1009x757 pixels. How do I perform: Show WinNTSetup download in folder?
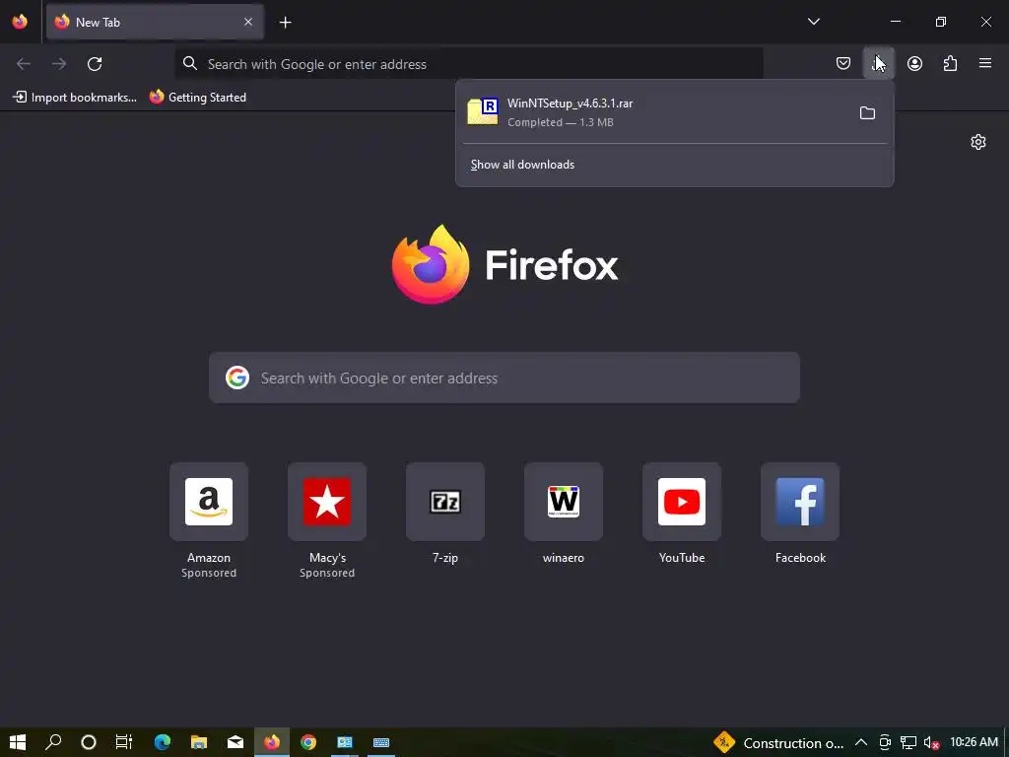point(867,113)
